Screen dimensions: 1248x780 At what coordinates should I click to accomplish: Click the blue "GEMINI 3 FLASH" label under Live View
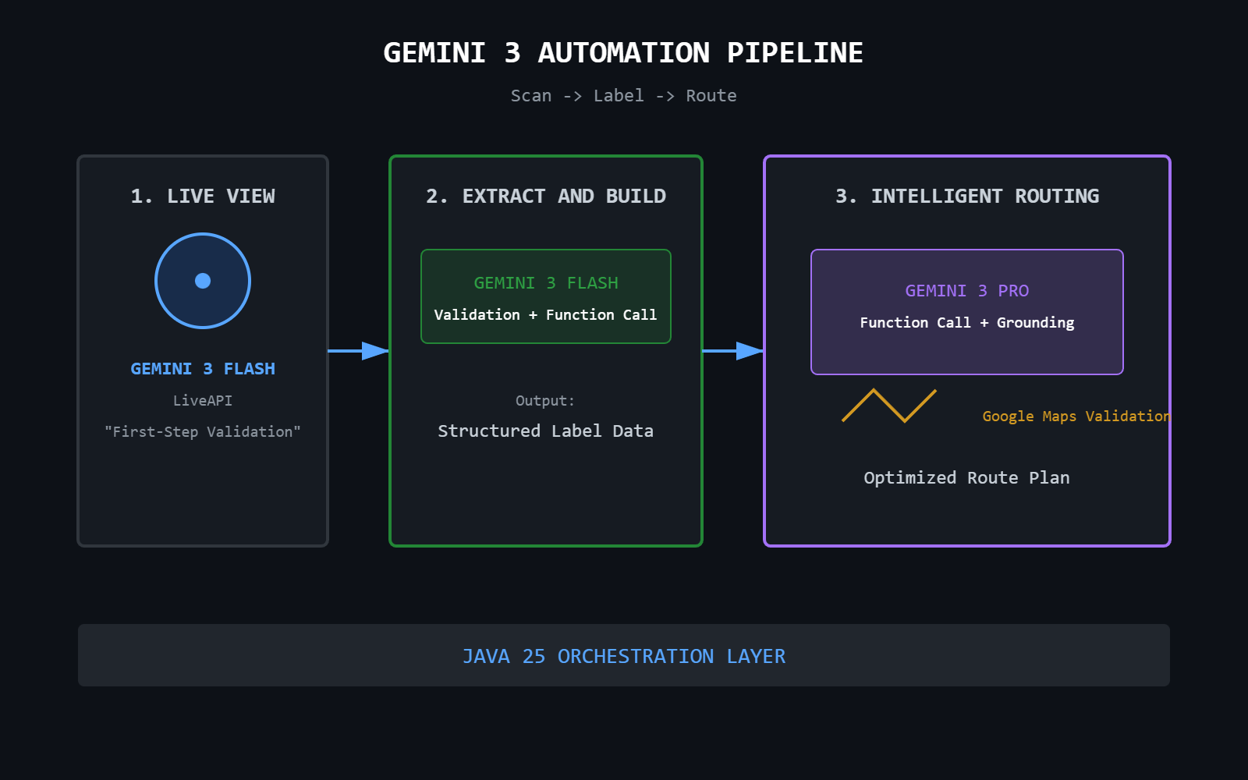pyautogui.click(x=203, y=369)
